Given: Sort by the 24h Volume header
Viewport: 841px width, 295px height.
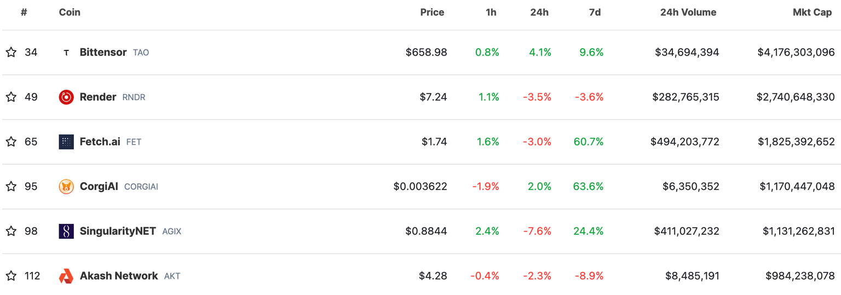Looking at the screenshot, I should click(688, 12).
